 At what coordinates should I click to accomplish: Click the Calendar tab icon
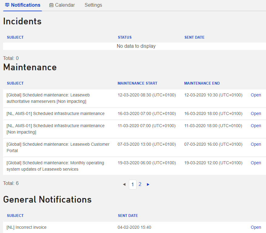(x=51, y=5)
